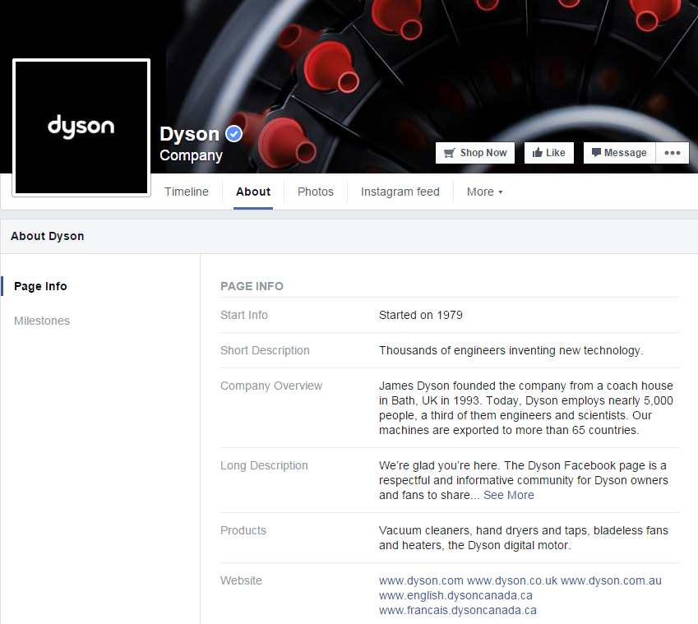Open the Instagram feed tab
698x624 pixels.
[x=400, y=192]
